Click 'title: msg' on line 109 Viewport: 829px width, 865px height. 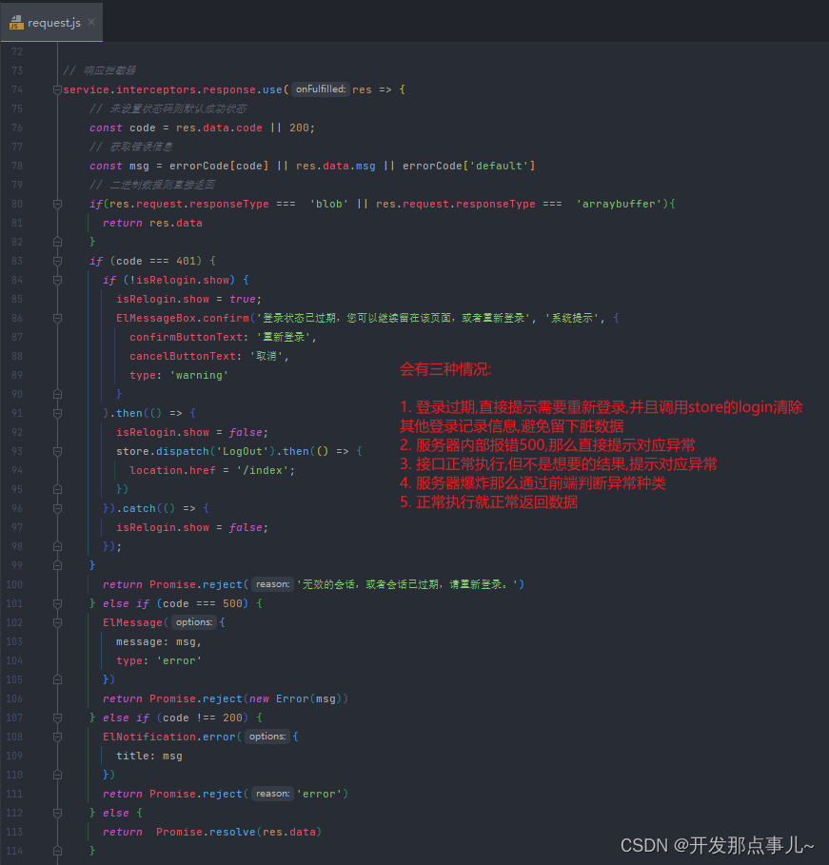click(x=149, y=756)
